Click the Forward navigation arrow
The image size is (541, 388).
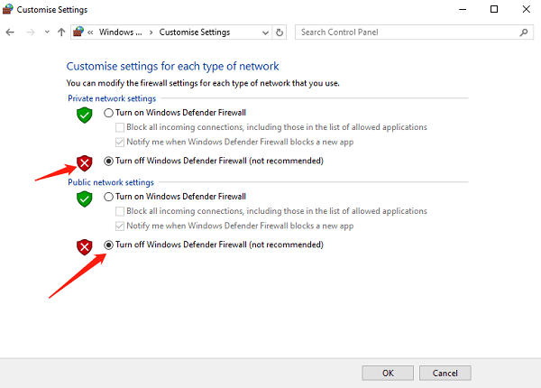point(31,32)
